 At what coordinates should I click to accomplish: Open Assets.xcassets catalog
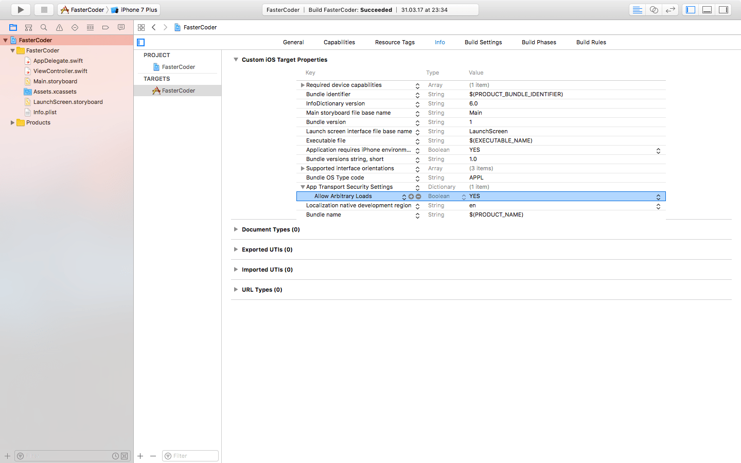pyautogui.click(x=55, y=92)
